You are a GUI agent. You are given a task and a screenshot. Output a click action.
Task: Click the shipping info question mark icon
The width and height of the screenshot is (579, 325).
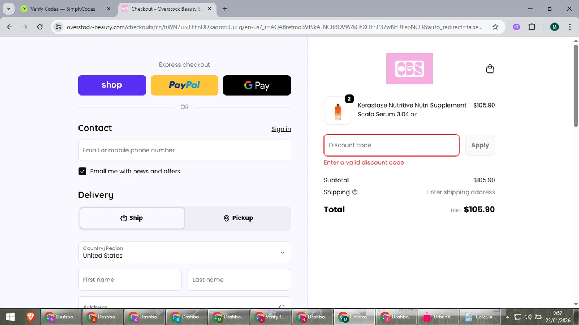[355, 192]
